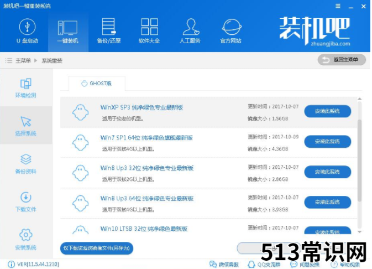Click 仅下载该系统镜像文件(另存为) button
This screenshot has height=269, width=372.
point(97,248)
